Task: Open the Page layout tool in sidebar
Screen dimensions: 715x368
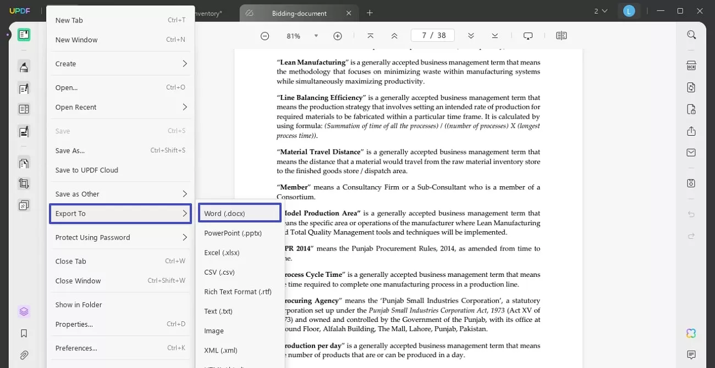Action: click(24, 109)
